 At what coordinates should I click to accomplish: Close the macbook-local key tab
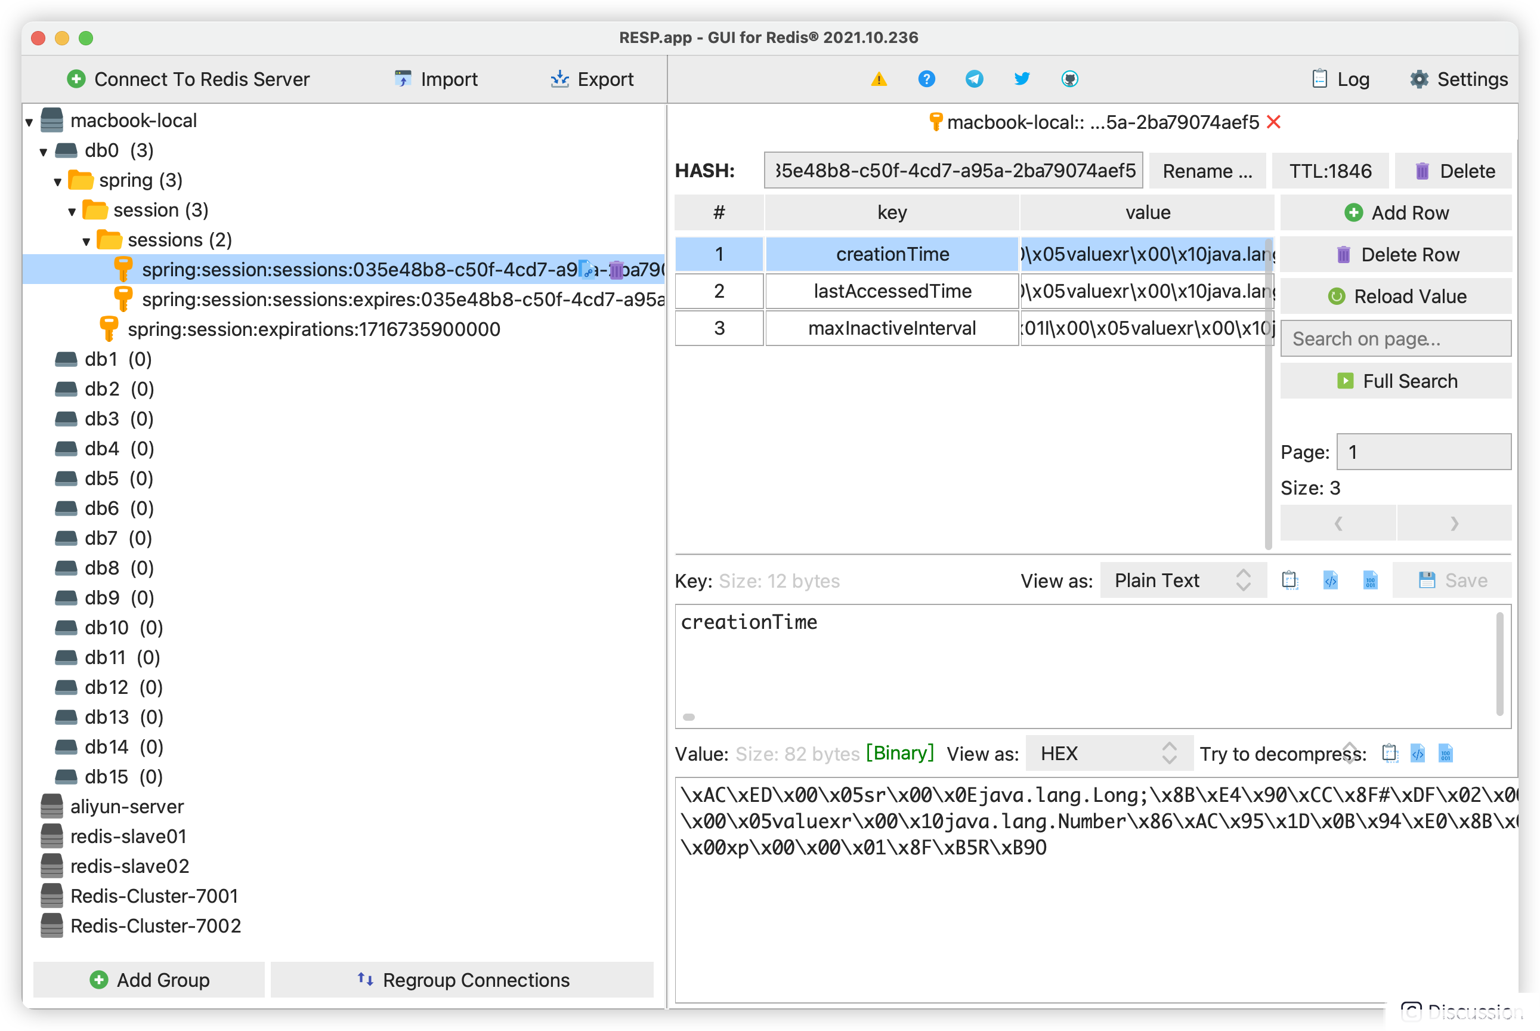[x=1273, y=122]
